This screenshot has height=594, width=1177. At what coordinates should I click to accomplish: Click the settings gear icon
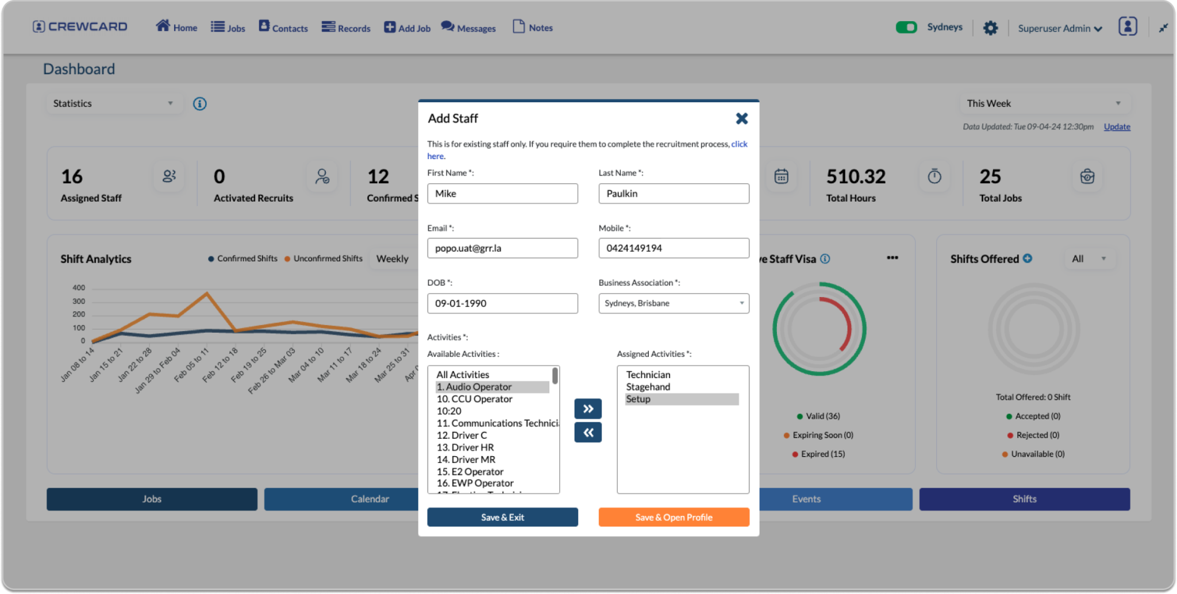(990, 28)
